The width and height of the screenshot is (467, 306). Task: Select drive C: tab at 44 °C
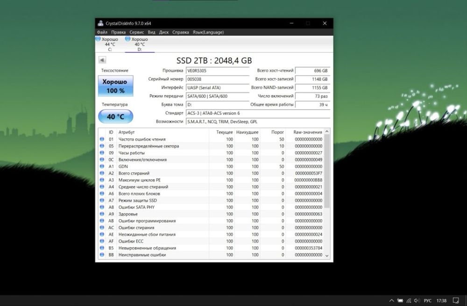click(x=110, y=44)
